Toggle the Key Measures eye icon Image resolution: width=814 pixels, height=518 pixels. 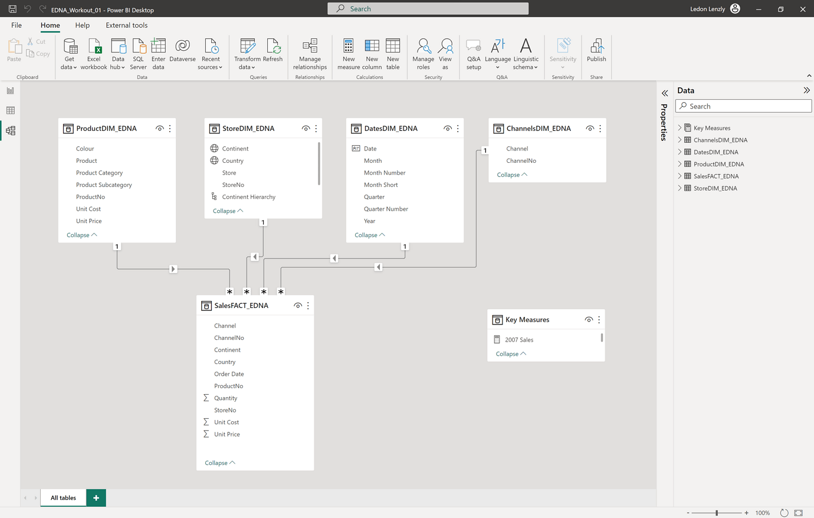tap(589, 319)
